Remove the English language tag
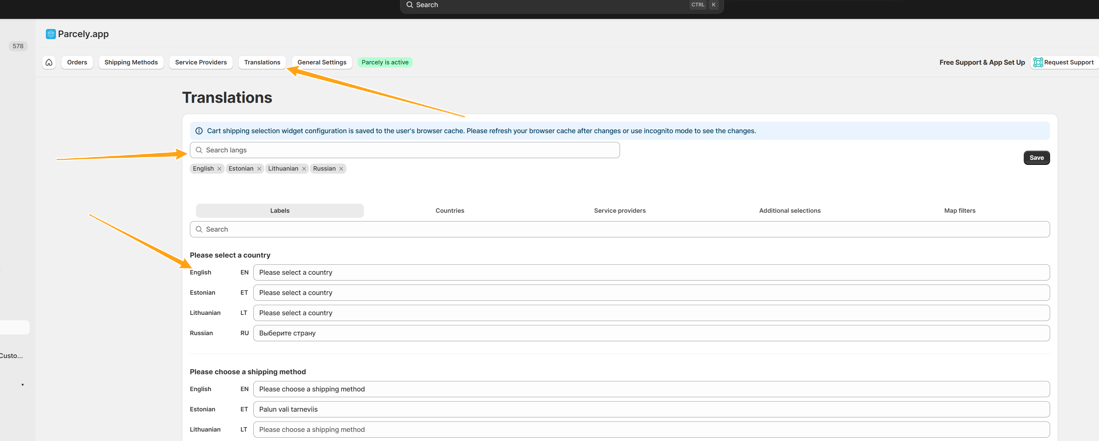1099x441 pixels. click(x=219, y=169)
